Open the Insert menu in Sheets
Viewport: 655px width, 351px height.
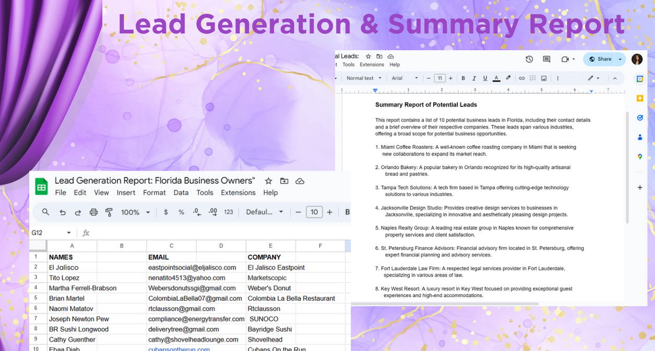click(126, 193)
